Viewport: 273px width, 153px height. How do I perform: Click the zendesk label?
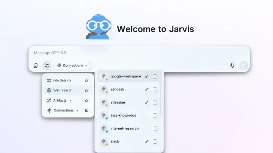pyautogui.click(x=117, y=89)
